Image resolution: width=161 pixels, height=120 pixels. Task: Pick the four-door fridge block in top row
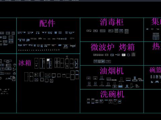tap(57, 63)
